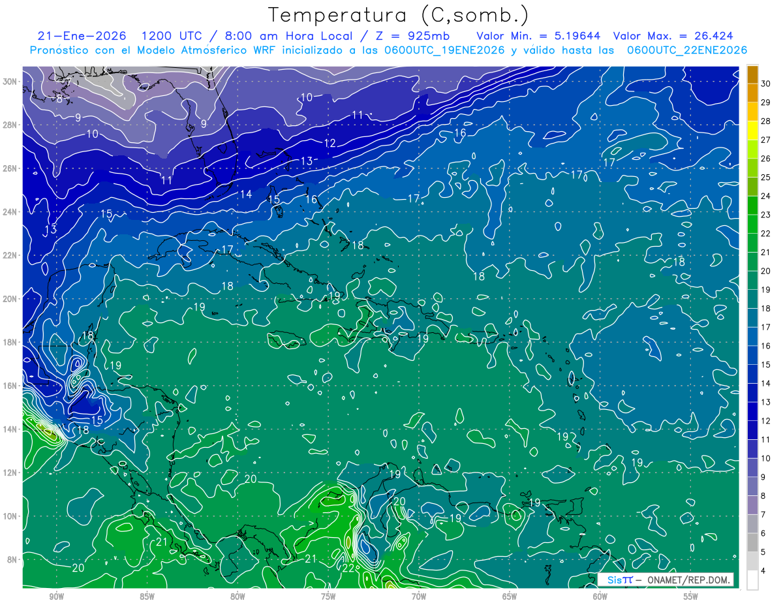Click the gray legend swatch between 5 and 6
The height and width of the screenshot is (605, 783).
click(752, 542)
